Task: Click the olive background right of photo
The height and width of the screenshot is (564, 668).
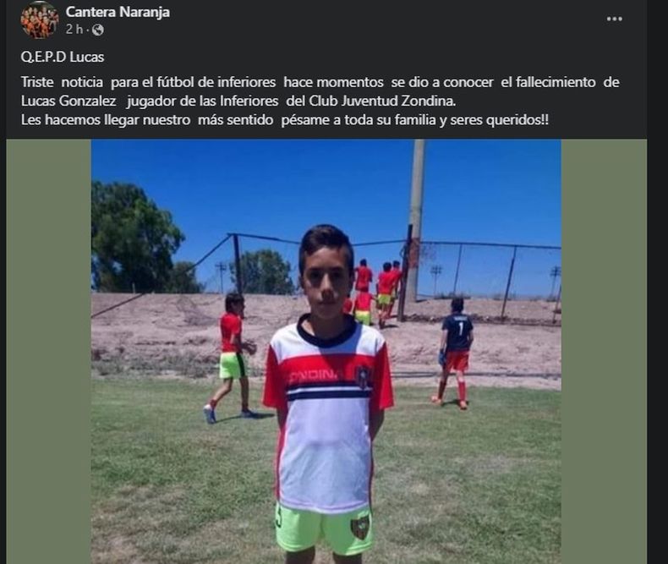Action: coord(604,352)
